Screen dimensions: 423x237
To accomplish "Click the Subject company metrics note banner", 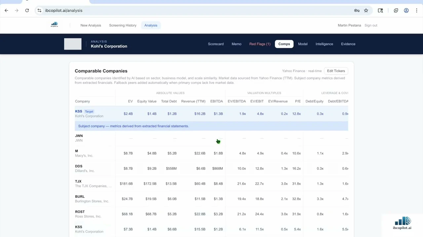I will click(x=211, y=126).
